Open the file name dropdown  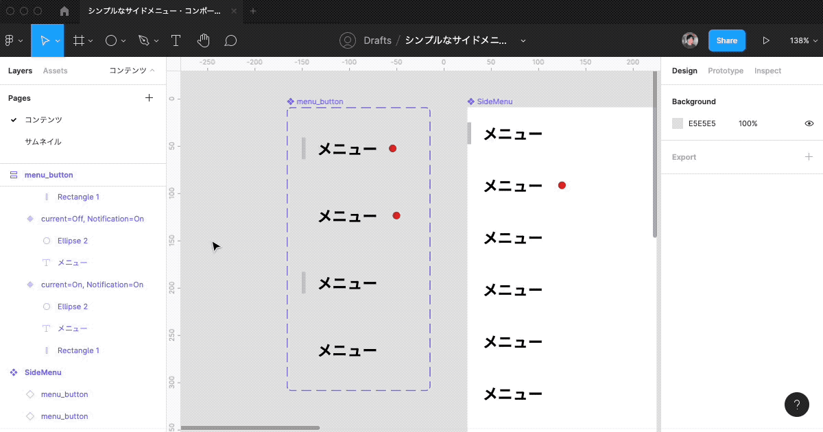pos(523,40)
